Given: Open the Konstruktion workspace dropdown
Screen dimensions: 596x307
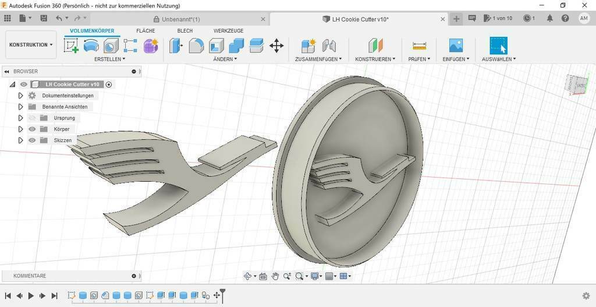Looking at the screenshot, I should 31,45.
